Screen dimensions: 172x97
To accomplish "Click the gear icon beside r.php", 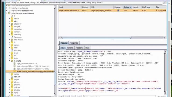I will pyautogui.click(x=12, y=92).
